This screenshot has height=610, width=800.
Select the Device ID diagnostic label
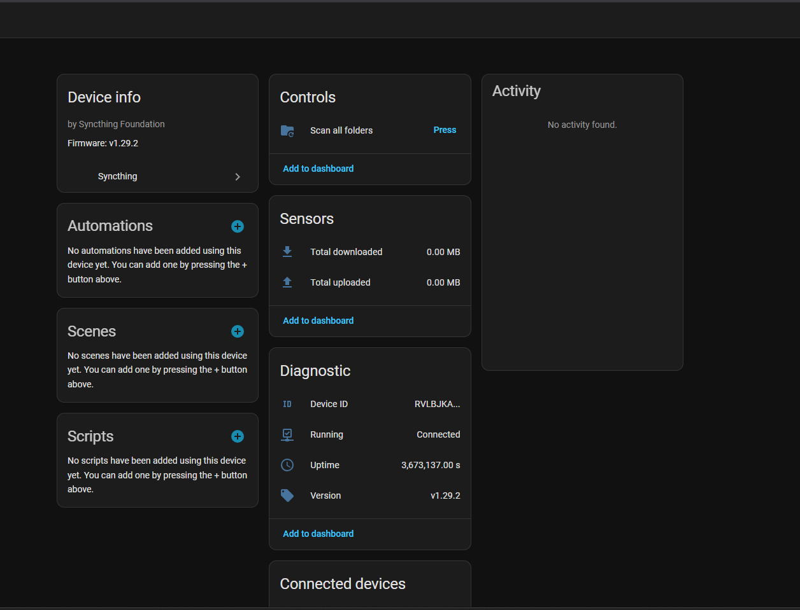pyautogui.click(x=329, y=404)
